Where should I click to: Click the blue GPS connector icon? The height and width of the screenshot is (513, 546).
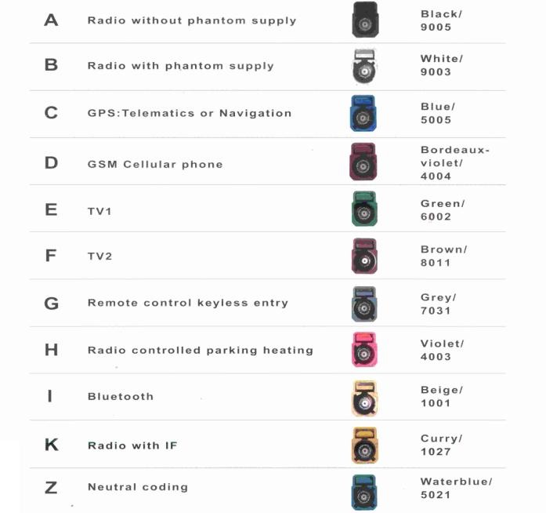pyautogui.click(x=363, y=113)
